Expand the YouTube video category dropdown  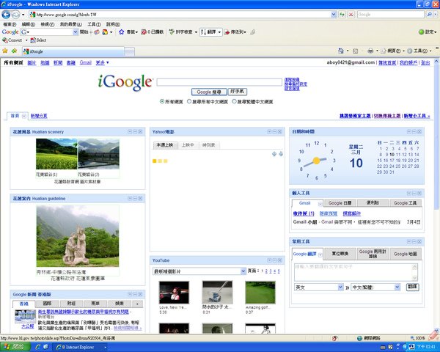[243, 271]
